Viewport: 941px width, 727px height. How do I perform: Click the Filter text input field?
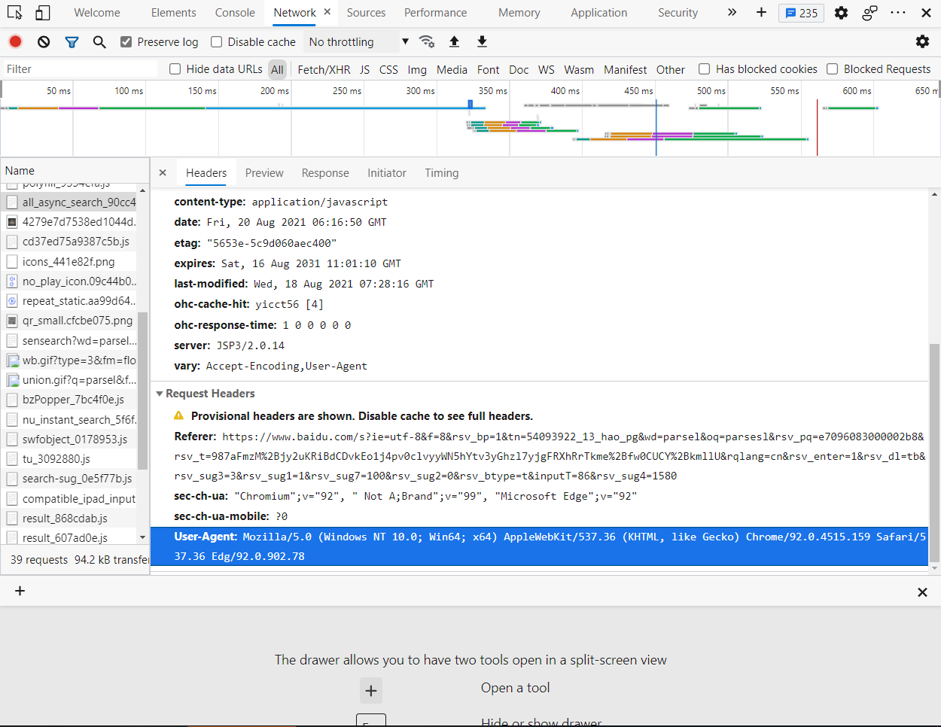[79, 69]
